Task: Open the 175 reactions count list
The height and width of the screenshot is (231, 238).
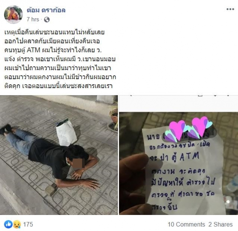Action: point(28,224)
